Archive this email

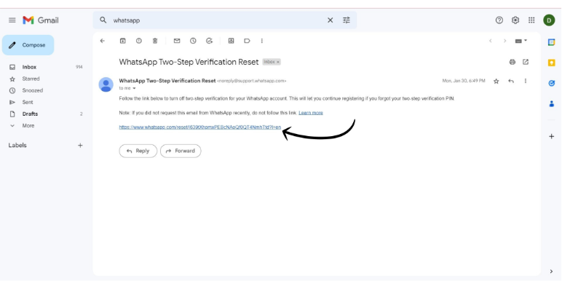[x=122, y=41]
